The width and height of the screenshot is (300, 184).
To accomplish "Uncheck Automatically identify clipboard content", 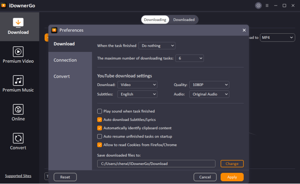I will click(x=100, y=128).
